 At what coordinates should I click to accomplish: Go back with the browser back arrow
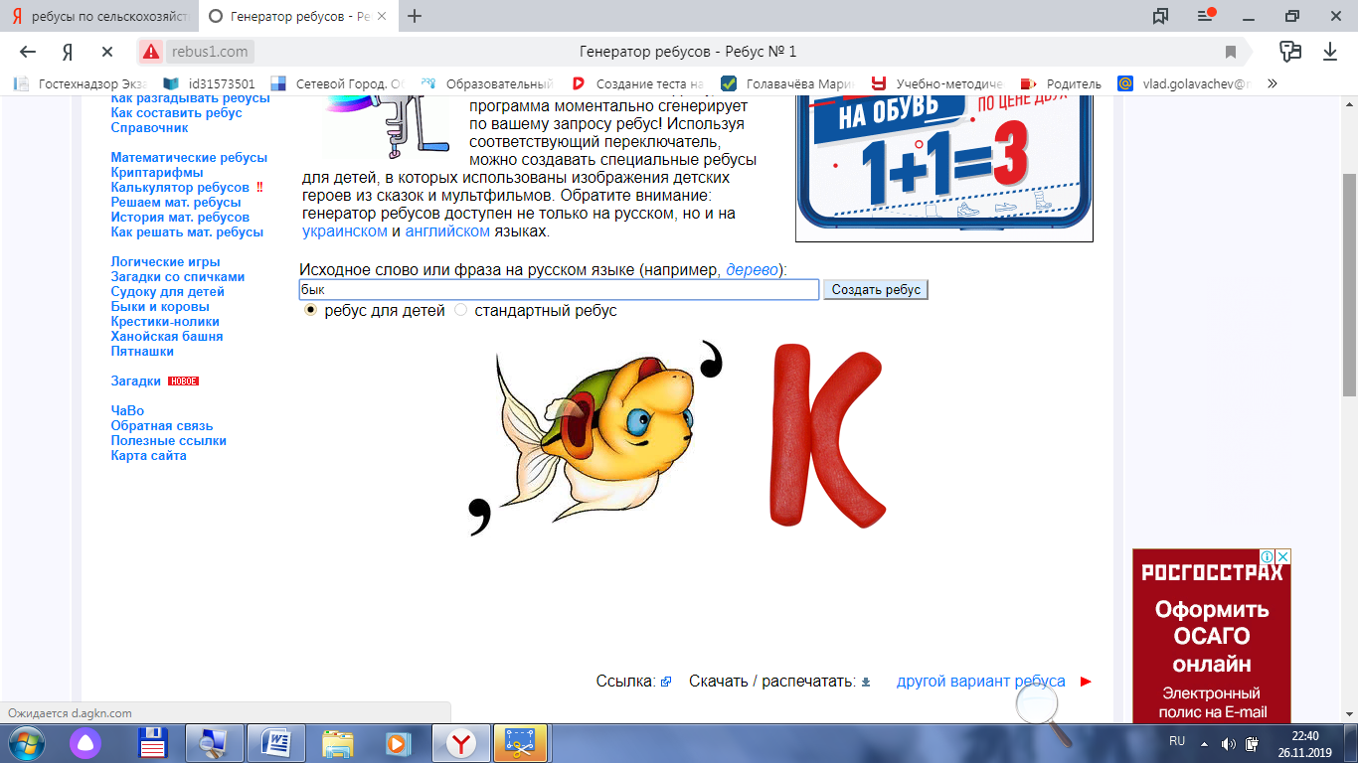coord(28,52)
